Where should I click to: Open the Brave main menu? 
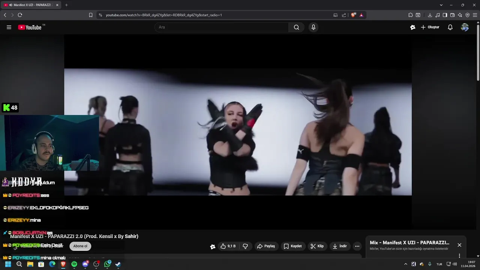[x=475, y=15]
